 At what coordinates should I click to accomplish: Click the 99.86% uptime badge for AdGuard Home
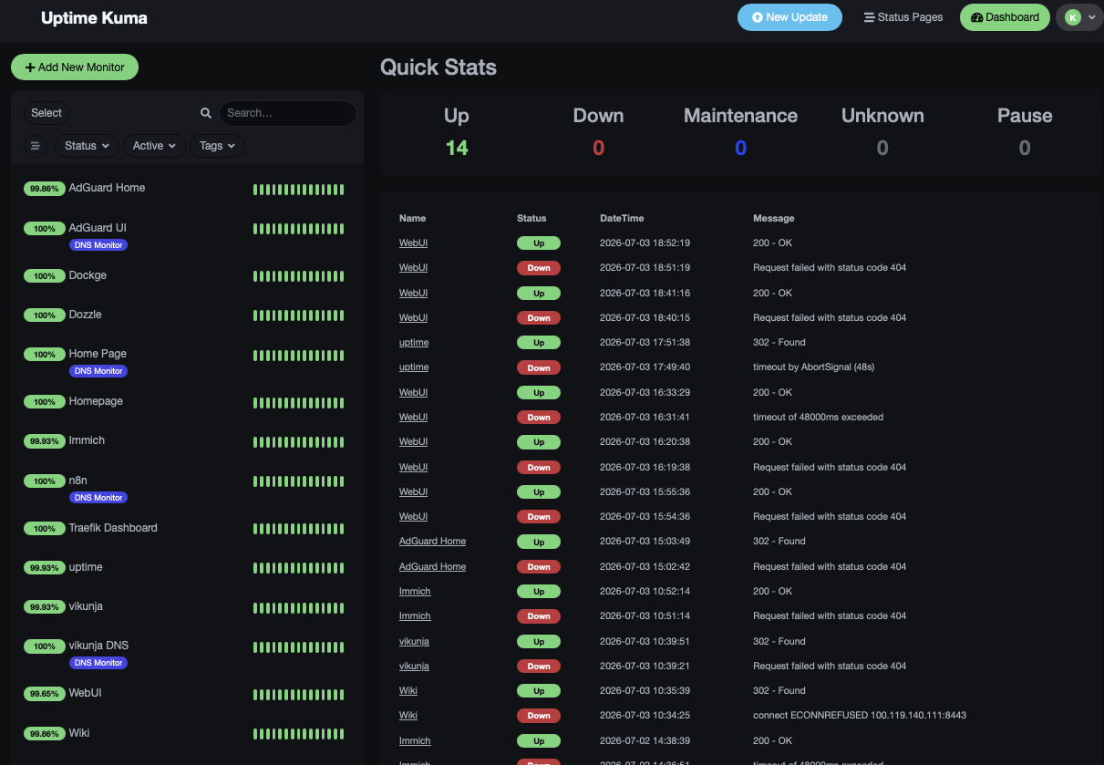[x=44, y=189]
